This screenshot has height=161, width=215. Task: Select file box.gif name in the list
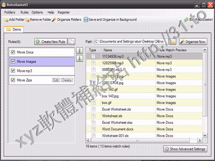(x=107, y=103)
